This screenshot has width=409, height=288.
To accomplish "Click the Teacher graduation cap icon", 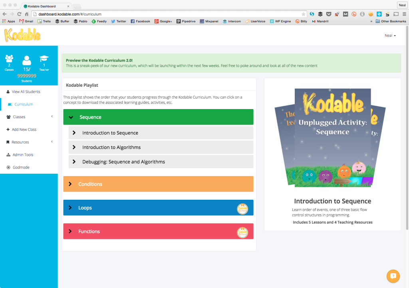I will [44, 58].
